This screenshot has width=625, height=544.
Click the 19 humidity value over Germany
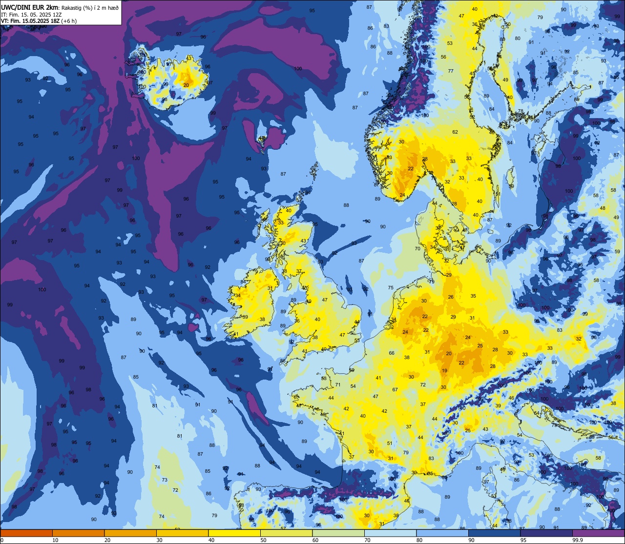click(444, 371)
